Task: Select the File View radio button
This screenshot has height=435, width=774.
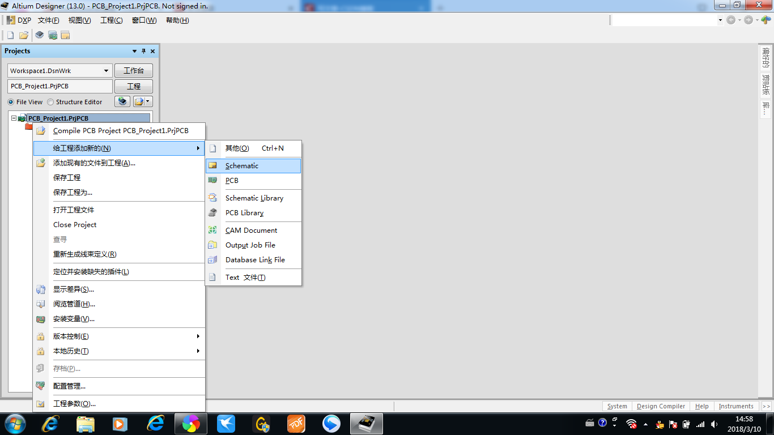Action: pos(11,102)
